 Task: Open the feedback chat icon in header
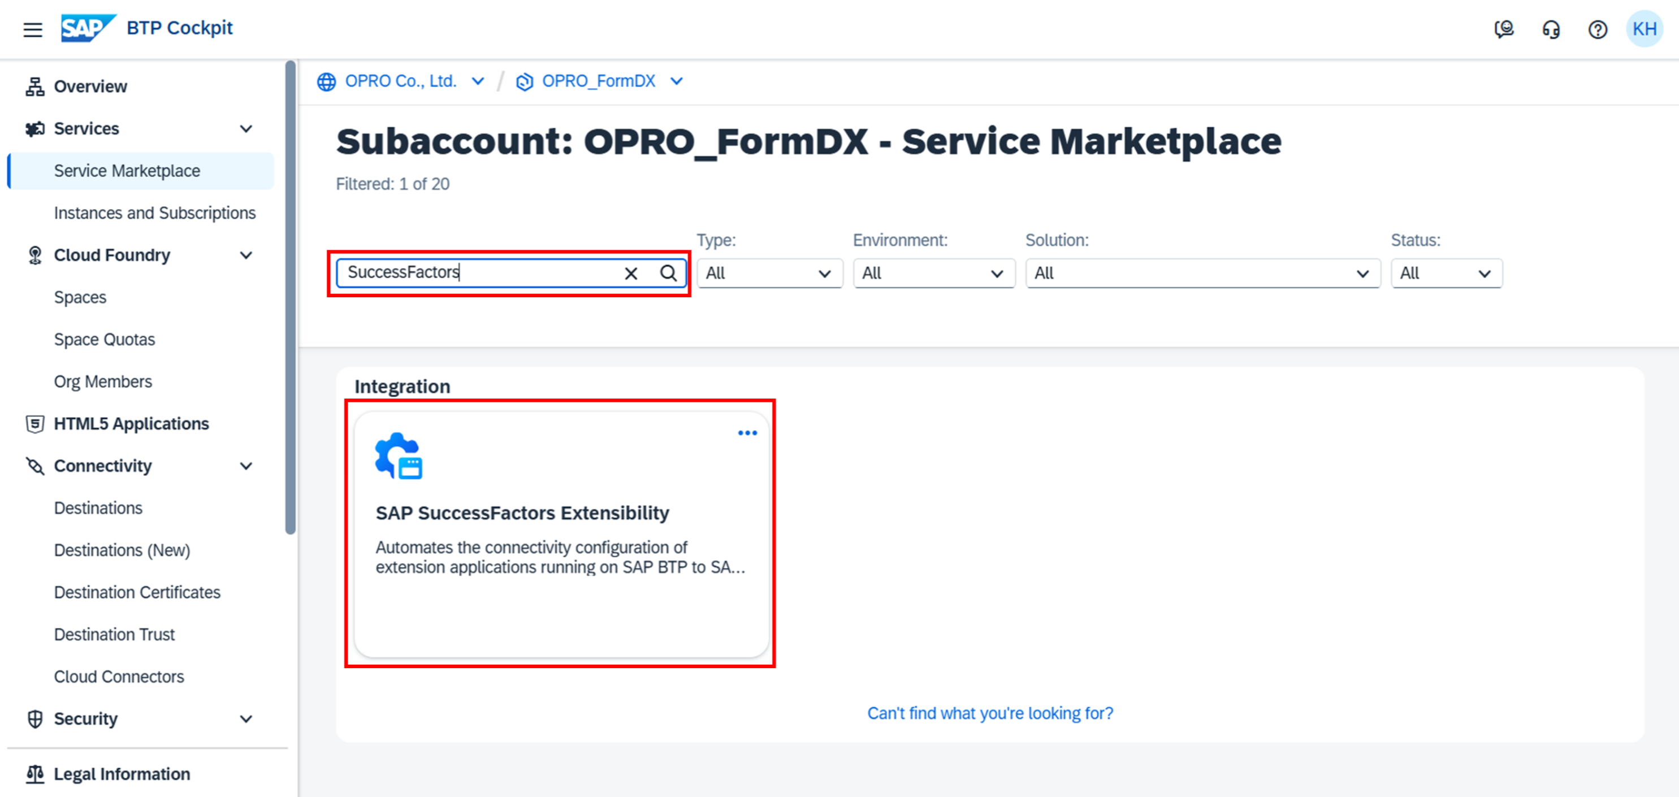pyautogui.click(x=1504, y=29)
